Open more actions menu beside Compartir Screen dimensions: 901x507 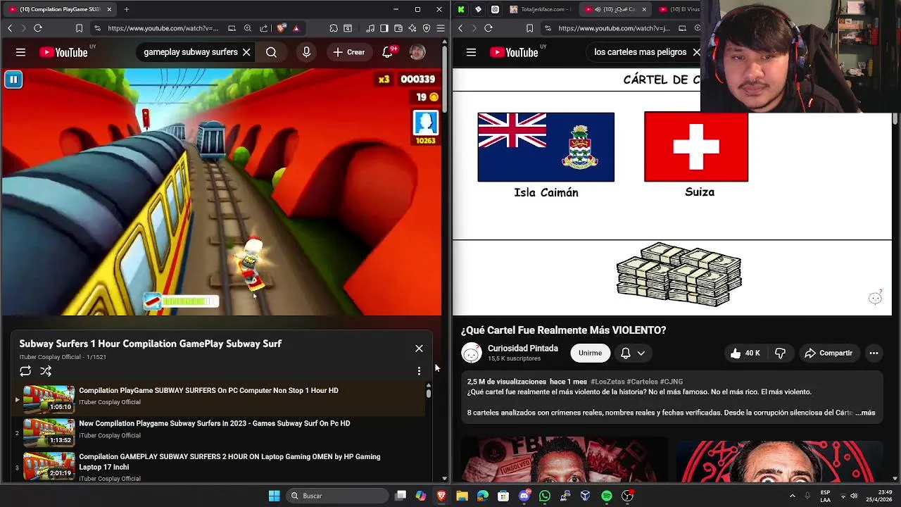click(x=874, y=353)
